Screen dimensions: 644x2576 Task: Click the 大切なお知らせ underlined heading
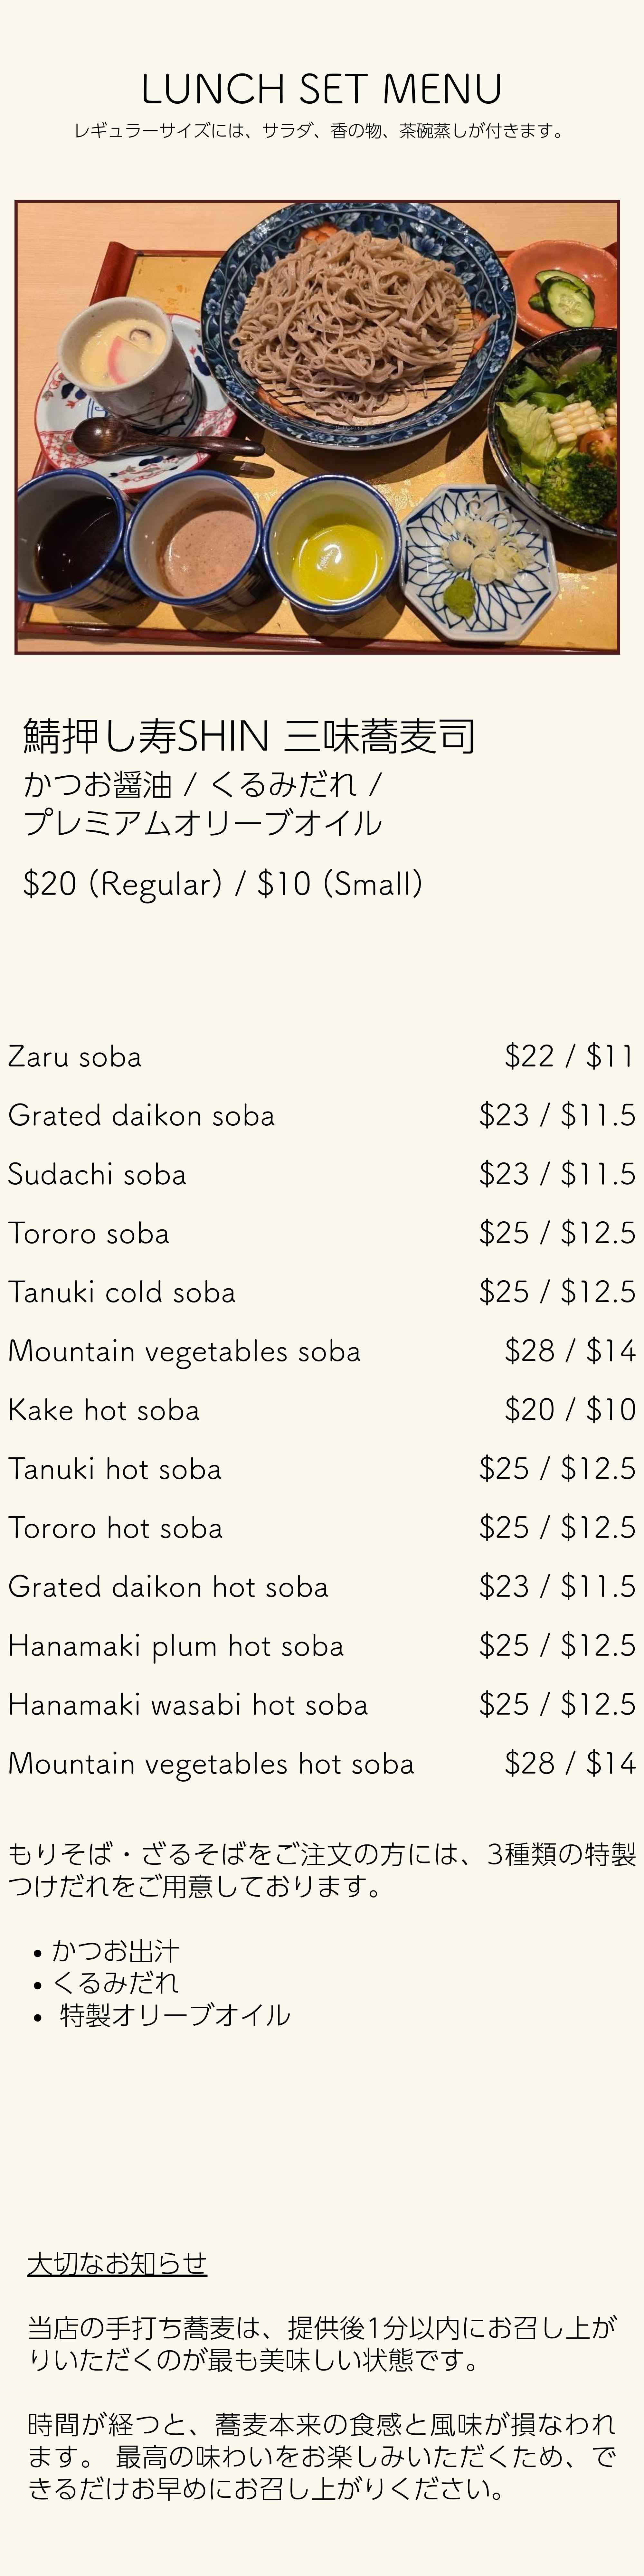(x=117, y=2264)
